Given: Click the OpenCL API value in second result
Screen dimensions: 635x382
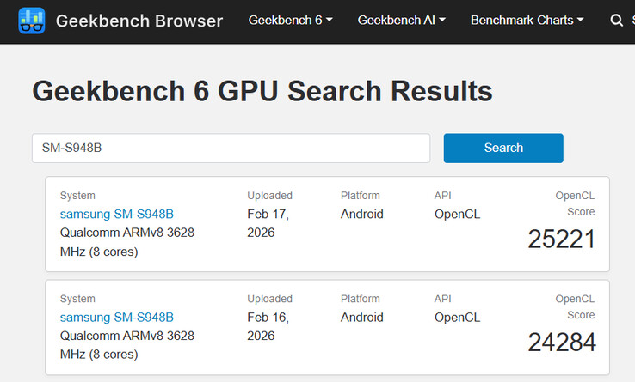Looking at the screenshot, I should [x=457, y=317].
